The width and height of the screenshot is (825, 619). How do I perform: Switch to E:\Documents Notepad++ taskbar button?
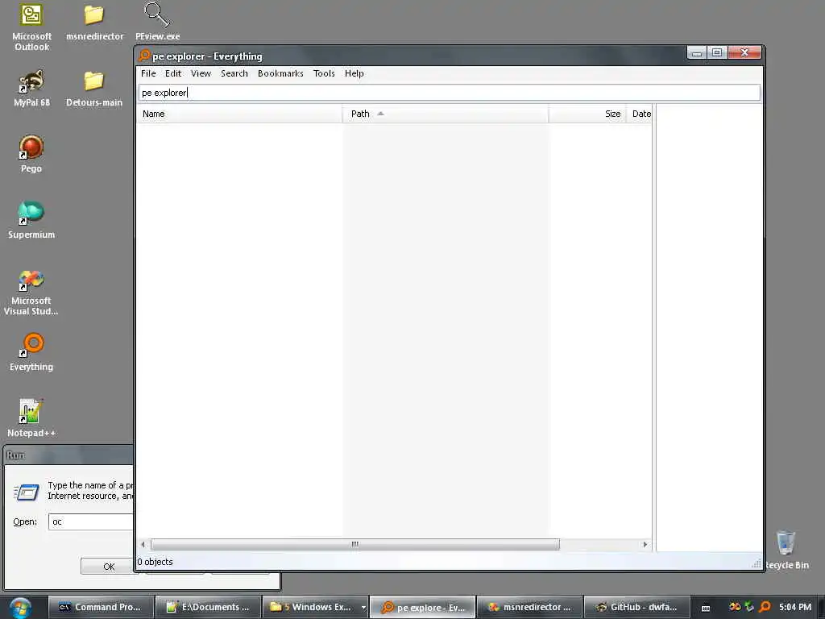click(209, 608)
